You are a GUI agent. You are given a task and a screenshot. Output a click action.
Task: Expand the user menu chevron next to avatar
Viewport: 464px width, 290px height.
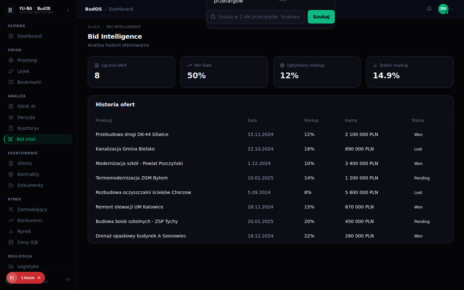click(452, 9)
